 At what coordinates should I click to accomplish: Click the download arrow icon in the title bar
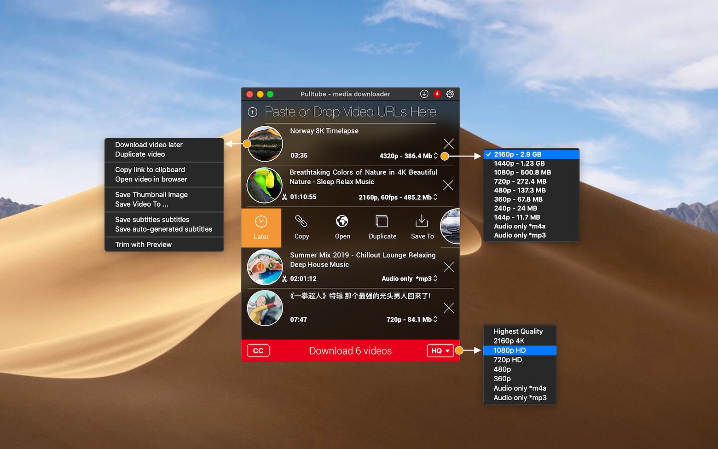[x=424, y=93]
